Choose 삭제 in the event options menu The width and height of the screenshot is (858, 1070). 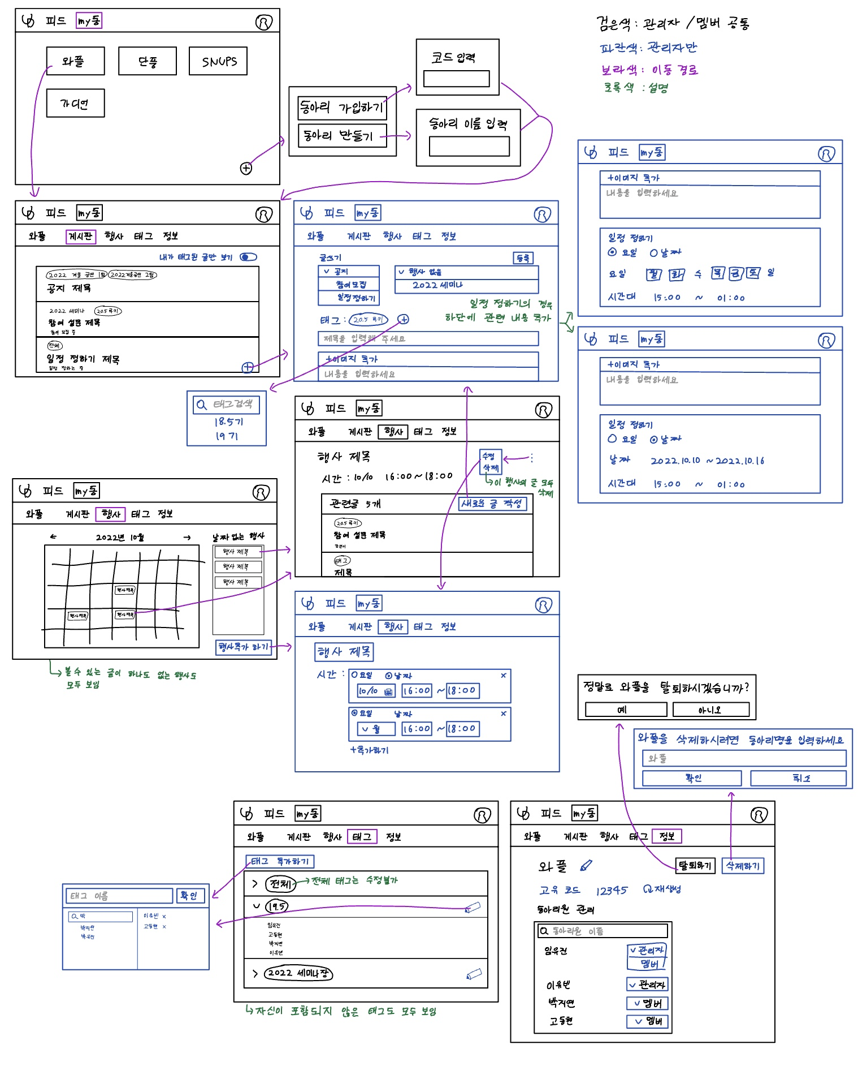[491, 468]
